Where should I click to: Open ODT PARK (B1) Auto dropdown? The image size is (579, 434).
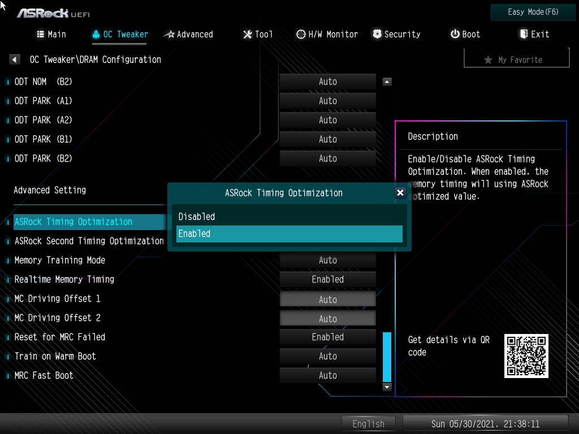[x=328, y=139]
